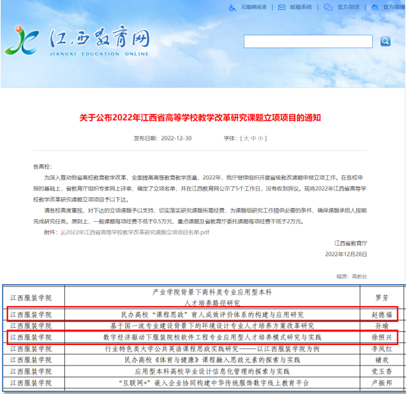Open the 无障碍阅读 link
The height and width of the screenshot is (394, 406).
pos(252,7)
